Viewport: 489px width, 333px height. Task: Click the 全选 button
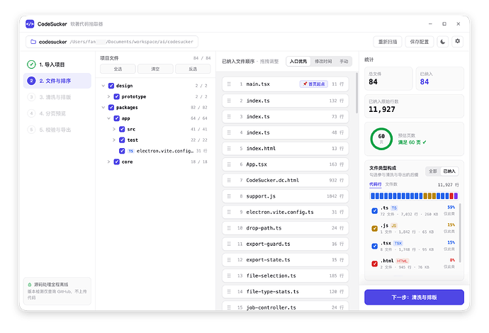pyautogui.click(x=118, y=69)
